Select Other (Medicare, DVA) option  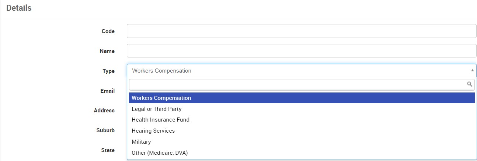point(160,153)
